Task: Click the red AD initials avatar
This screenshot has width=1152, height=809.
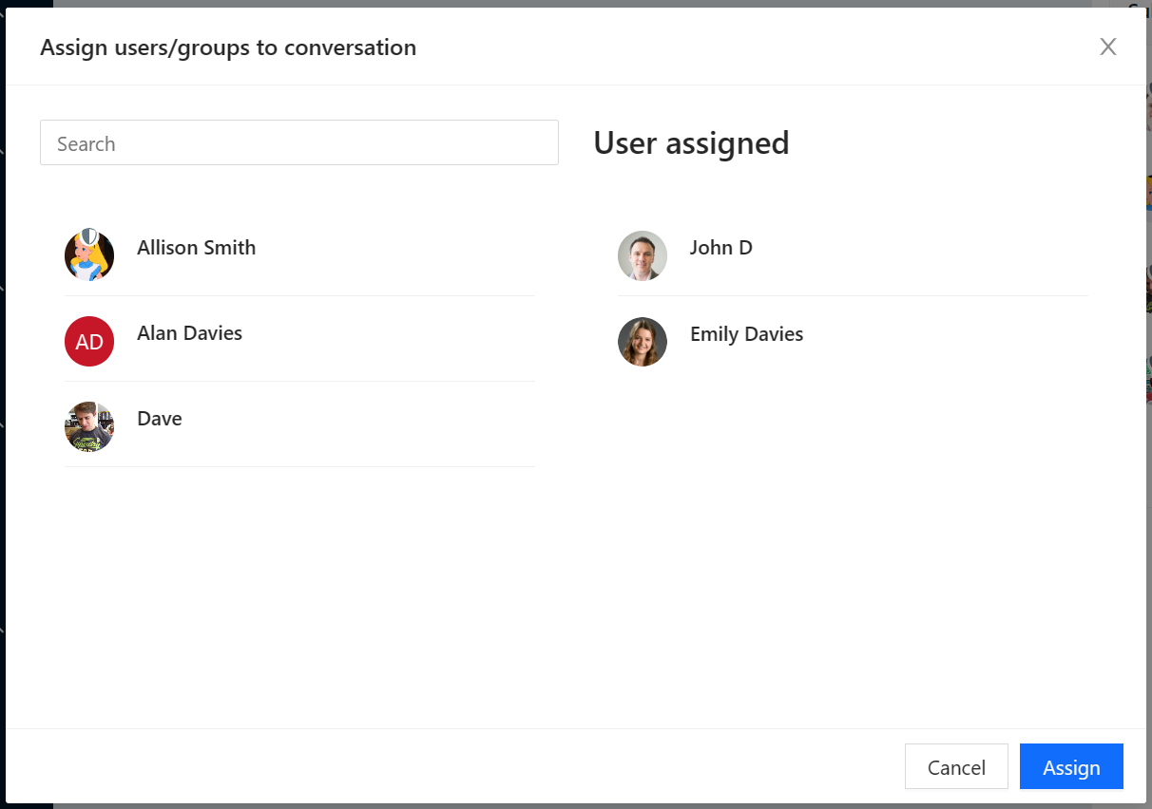Action: (89, 342)
